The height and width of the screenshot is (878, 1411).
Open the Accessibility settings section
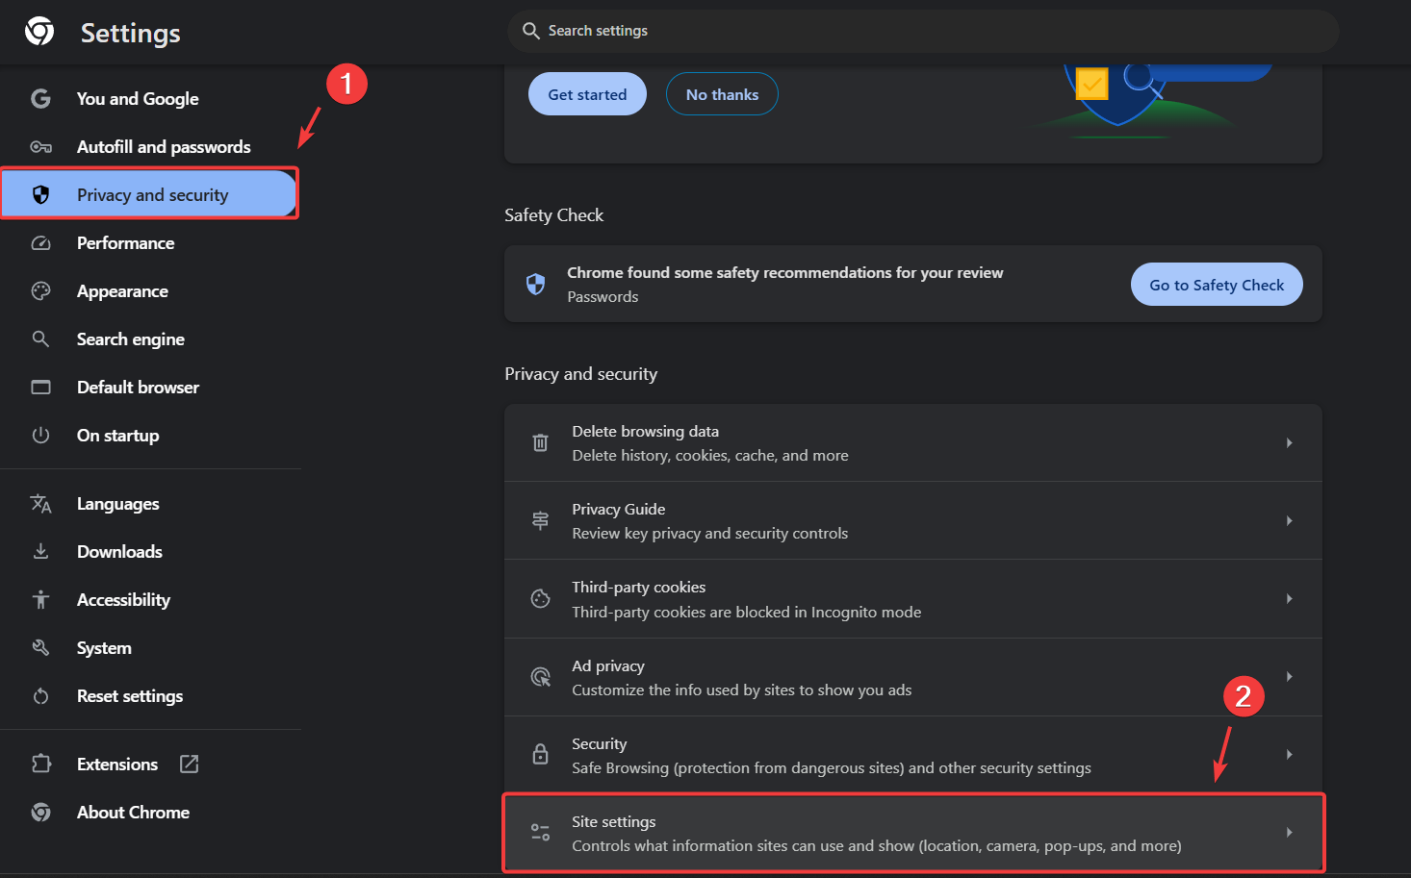123,600
